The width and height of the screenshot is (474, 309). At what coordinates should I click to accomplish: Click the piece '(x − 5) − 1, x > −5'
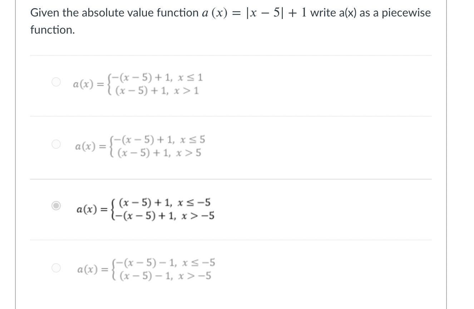pyautogui.click(x=165, y=276)
